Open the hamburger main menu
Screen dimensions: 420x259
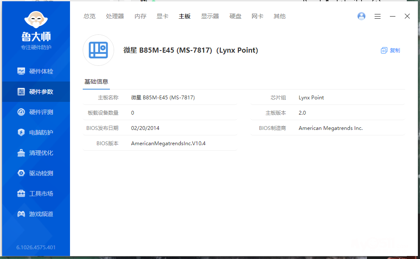click(x=378, y=16)
